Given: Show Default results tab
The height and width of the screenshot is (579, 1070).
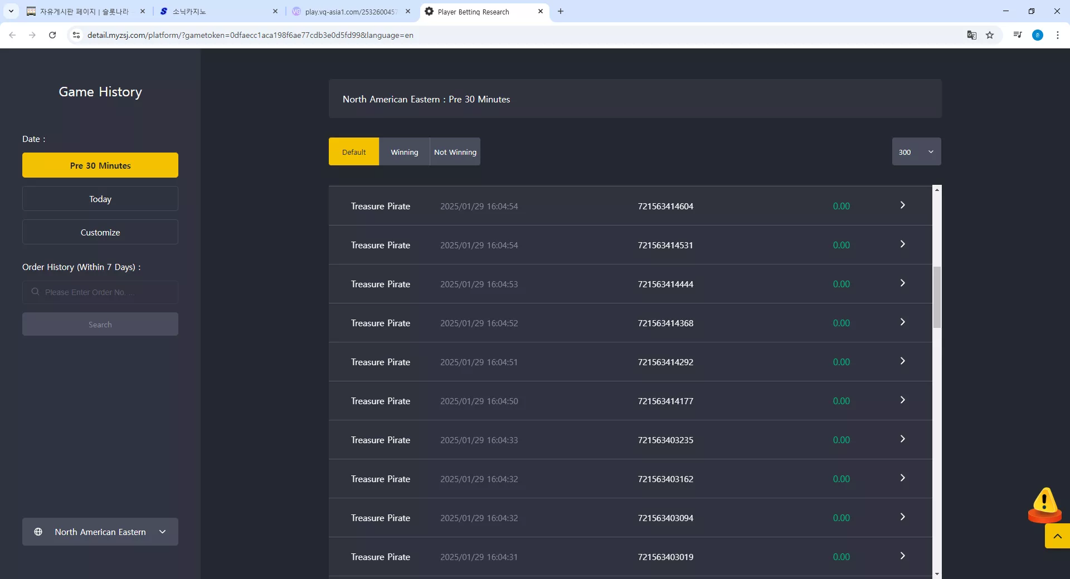Looking at the screenshot, I should click(x=354, y=151).
